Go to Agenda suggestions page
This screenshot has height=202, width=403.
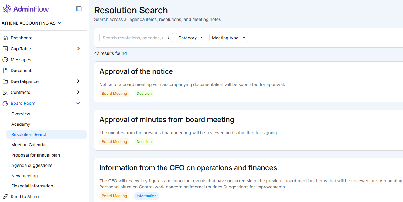pos(32,165)
